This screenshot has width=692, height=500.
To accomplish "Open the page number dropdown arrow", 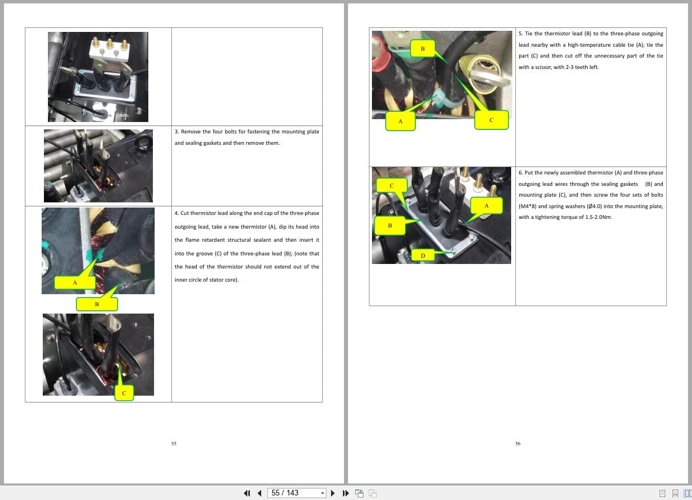I will [323, 493].
